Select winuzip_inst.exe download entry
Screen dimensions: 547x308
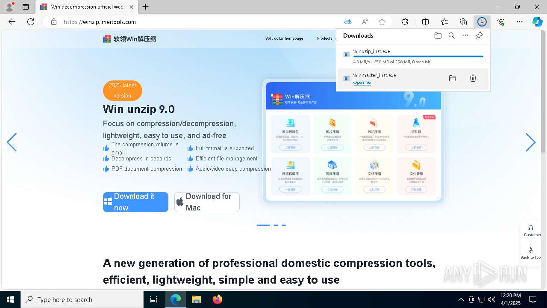(x=413, y=56)
